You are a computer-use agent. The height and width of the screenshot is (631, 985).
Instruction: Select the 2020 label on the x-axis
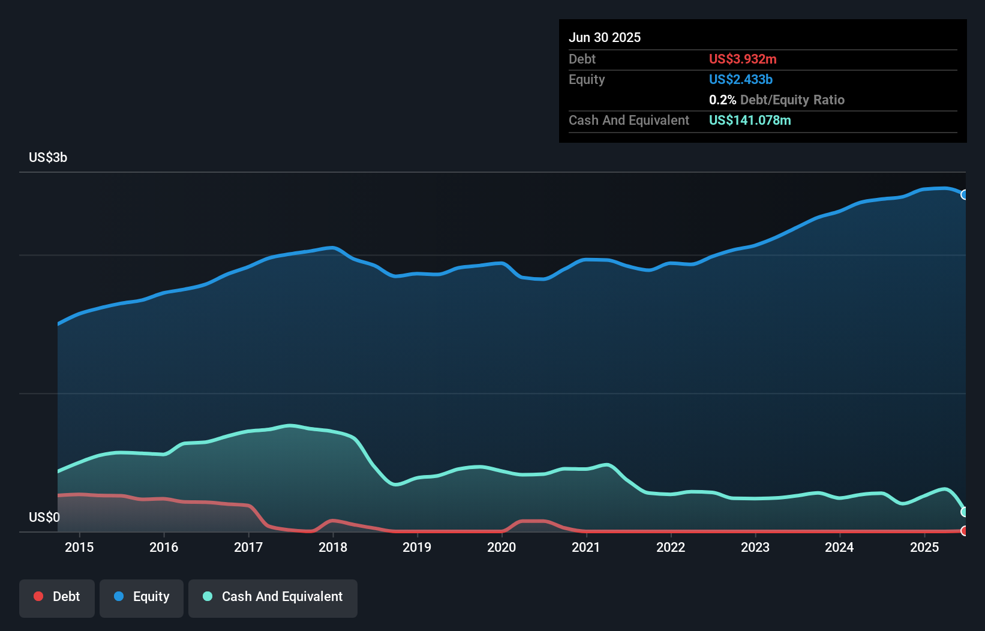click(501, 547)
